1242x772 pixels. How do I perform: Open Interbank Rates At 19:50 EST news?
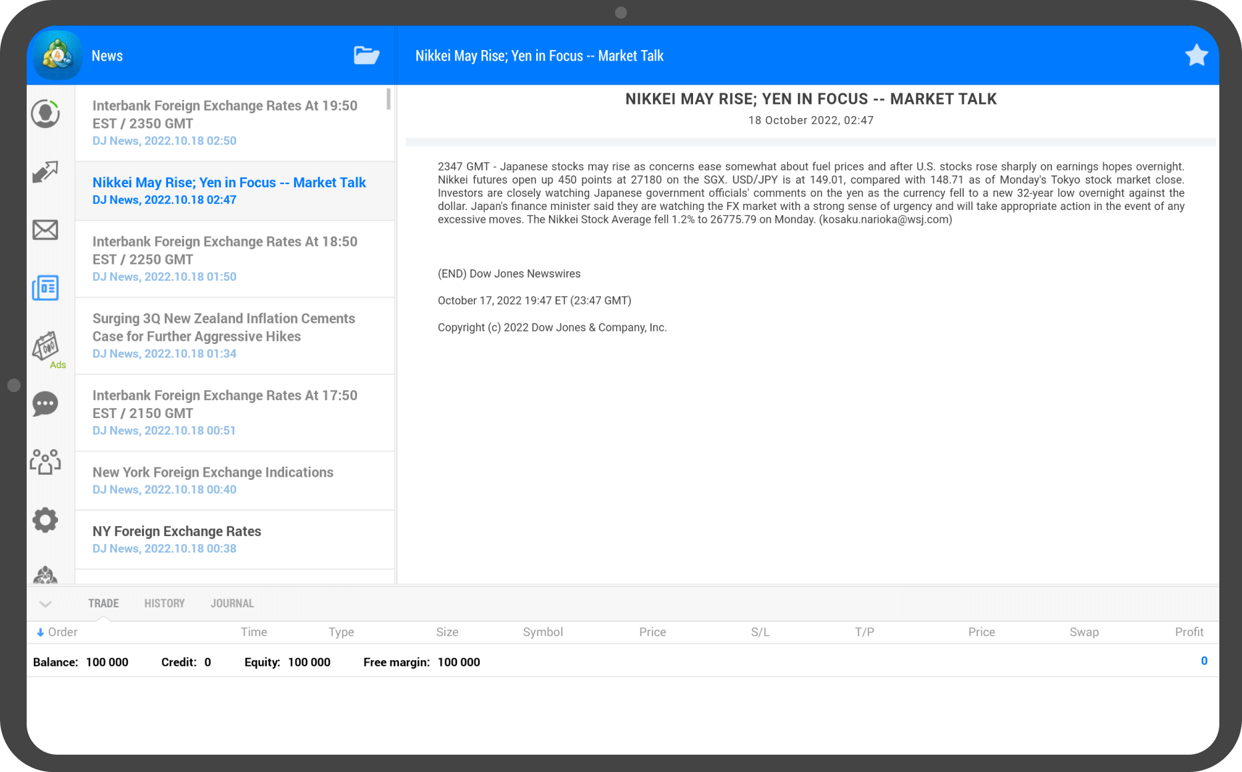235,123
